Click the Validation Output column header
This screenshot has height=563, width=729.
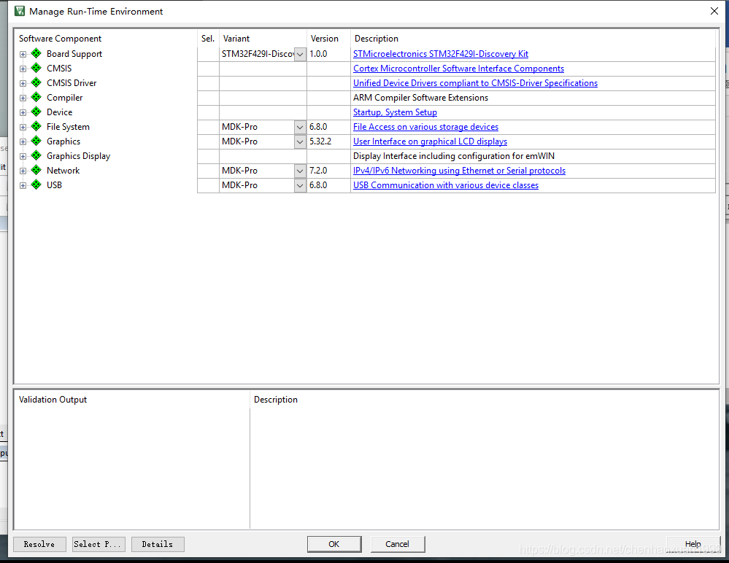[x=53, y=400]
